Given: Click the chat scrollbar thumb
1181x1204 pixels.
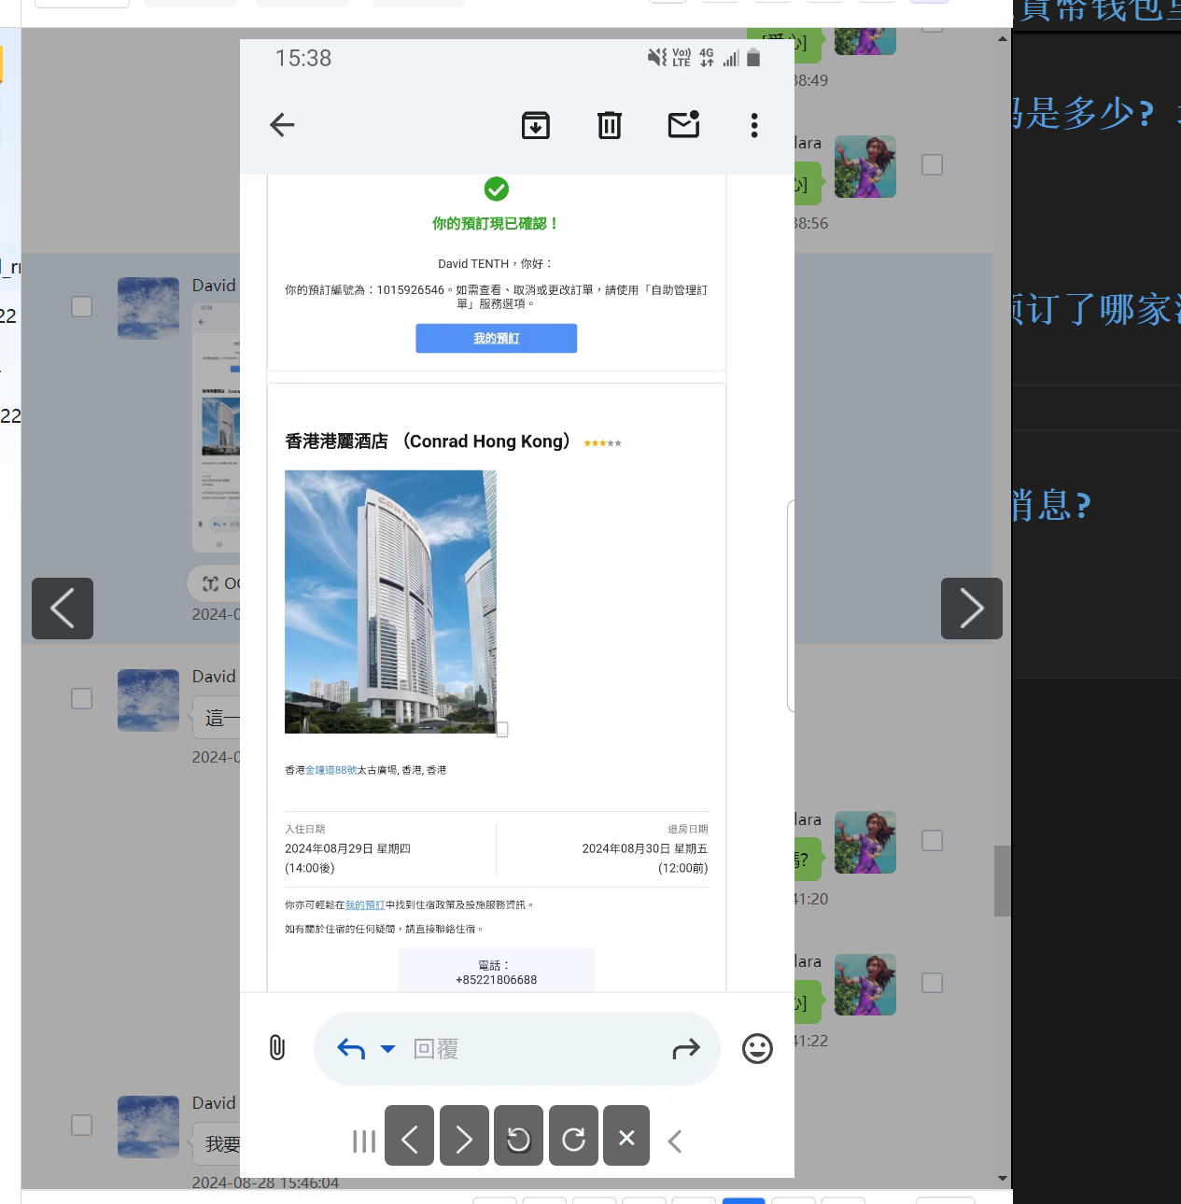Looking at the screenshot, I should point(1003,881).
